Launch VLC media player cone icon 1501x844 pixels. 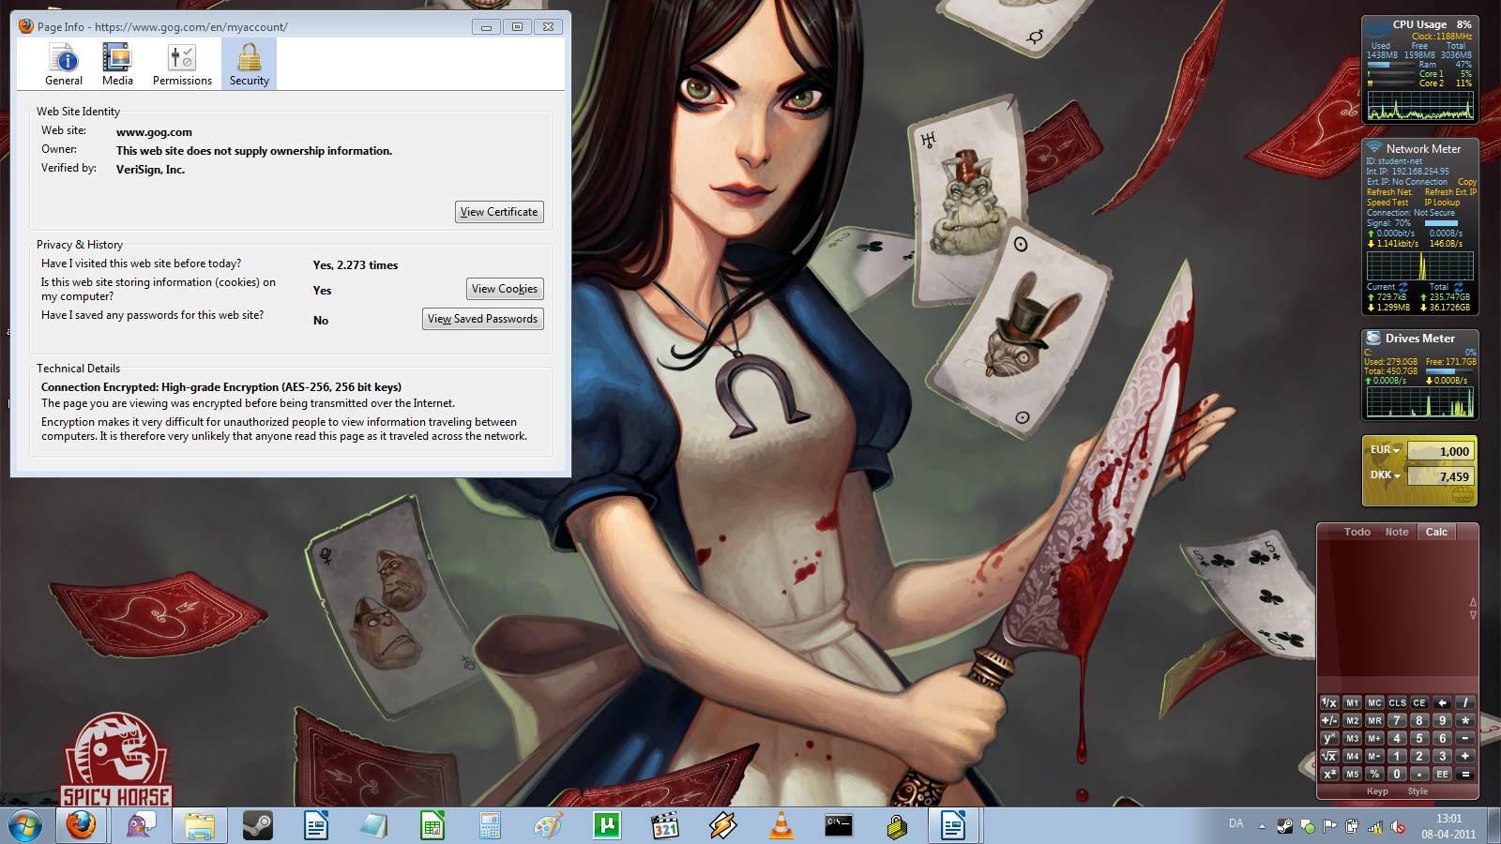tap(781, 826)
